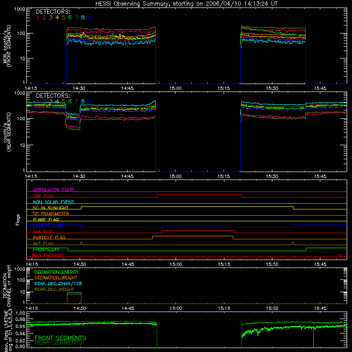Select cyan detector number 8 in the front segments legend
The image size is (352, 352).
pyautogui.click(x=83, y=18)
